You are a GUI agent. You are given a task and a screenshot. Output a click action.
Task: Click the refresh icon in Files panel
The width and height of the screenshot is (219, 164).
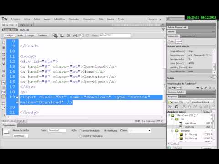tap(177, 107)
